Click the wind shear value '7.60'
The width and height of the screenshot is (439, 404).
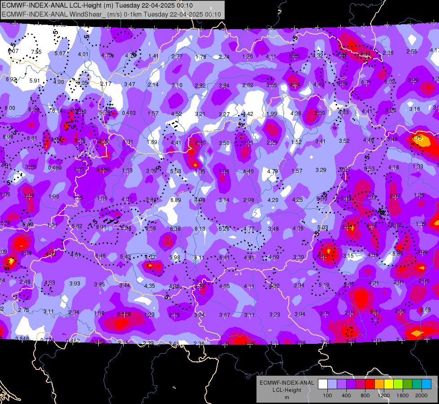pyautogui.click(x=365, y=53)
